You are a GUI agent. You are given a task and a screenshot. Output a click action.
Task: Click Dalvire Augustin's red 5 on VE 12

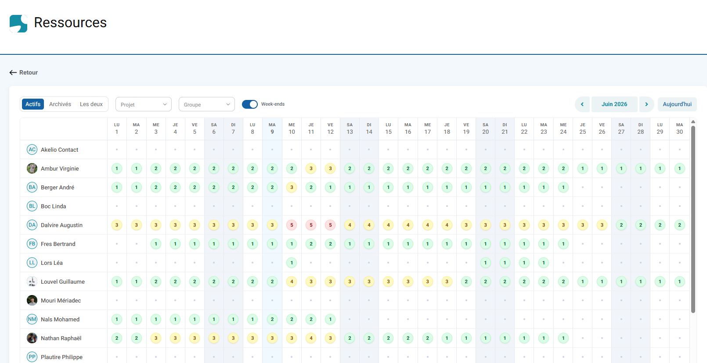point(330,225)
